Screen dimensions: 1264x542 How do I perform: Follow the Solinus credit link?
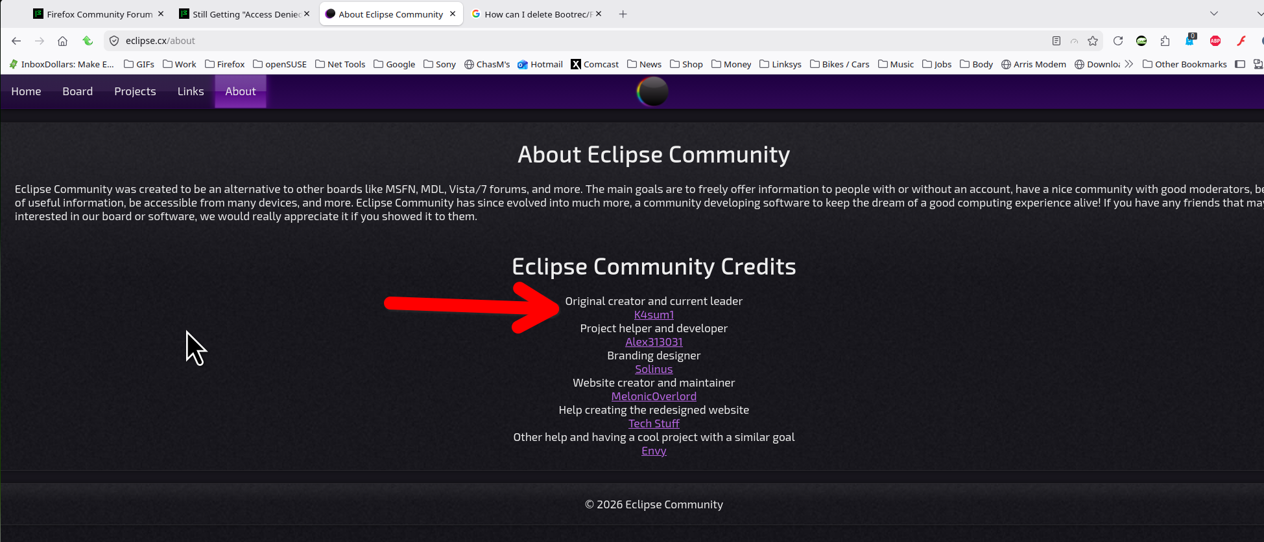click(x=654, y=369)
